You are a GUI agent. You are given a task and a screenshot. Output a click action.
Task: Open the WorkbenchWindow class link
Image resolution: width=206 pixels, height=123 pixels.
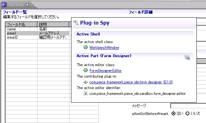coord(104,48)
